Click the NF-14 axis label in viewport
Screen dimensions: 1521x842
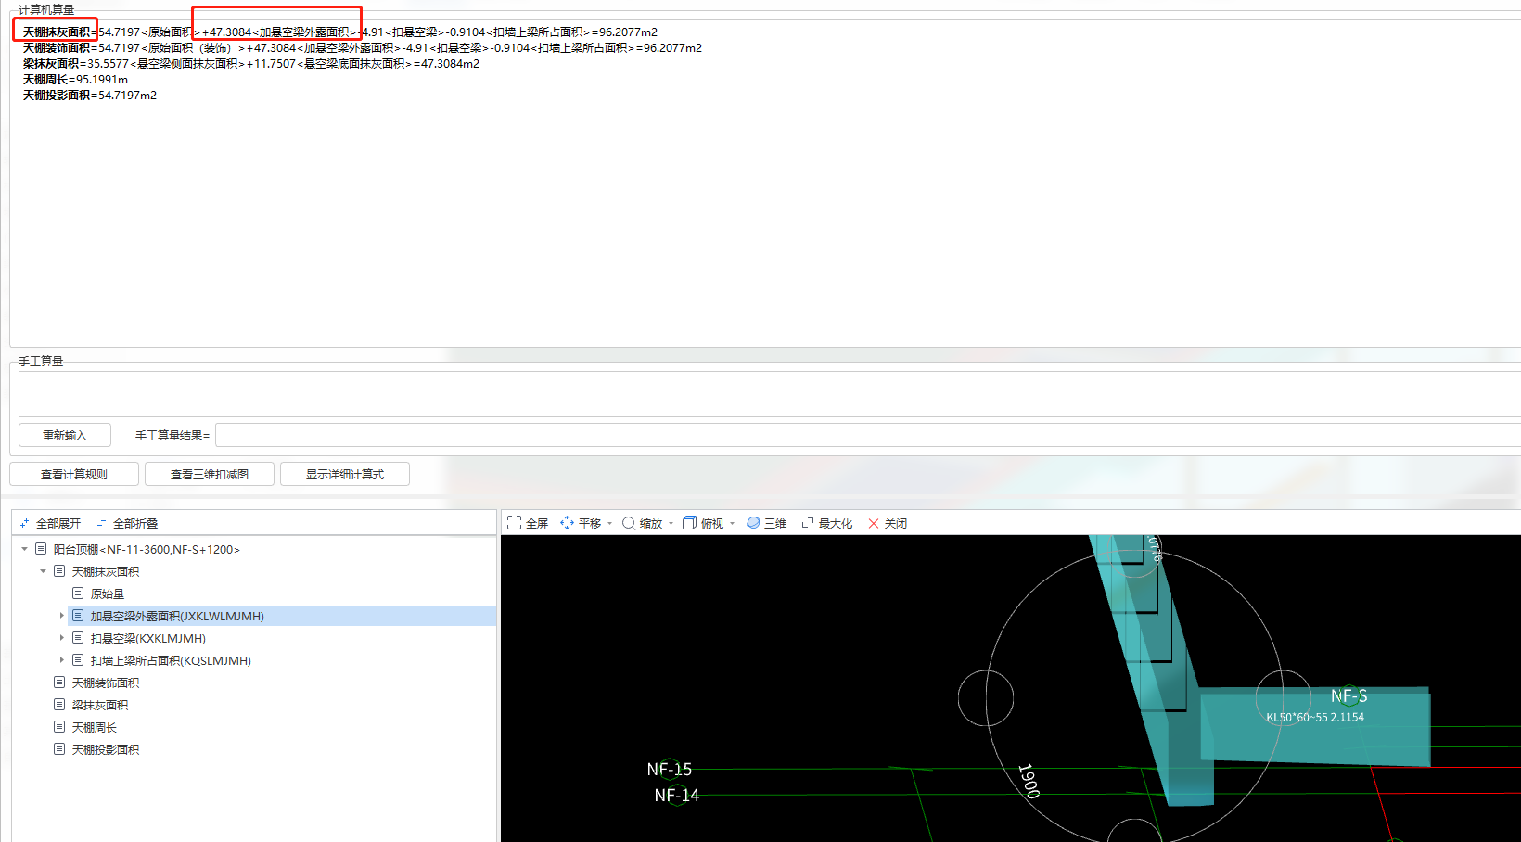677,795
